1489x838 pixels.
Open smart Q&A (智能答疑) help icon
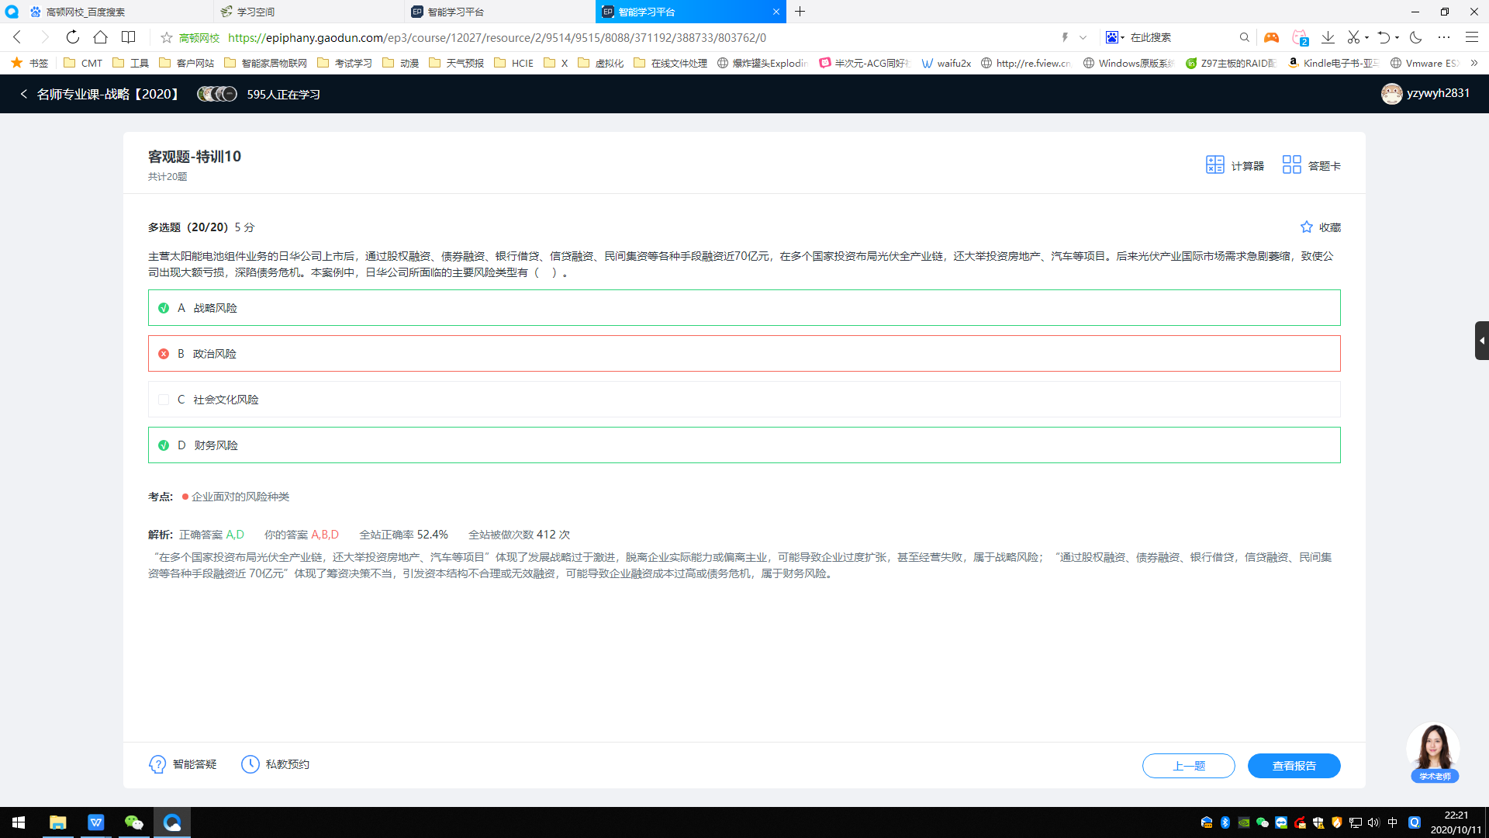point(157,764)
